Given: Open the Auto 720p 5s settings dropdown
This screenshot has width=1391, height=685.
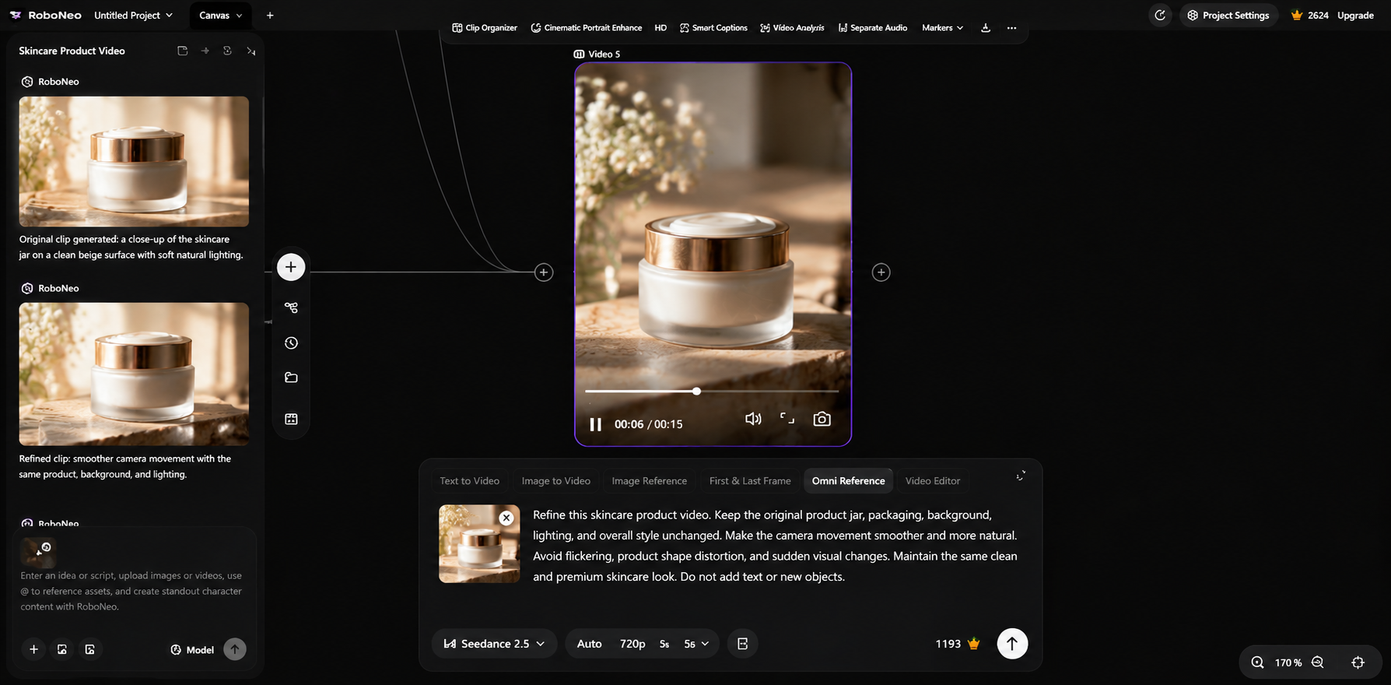Looking at the screenshot, I should point(642,644).
